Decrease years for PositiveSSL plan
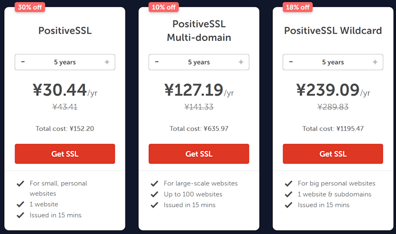This screenshot has height=234, width=396. [x=23, y=62]
